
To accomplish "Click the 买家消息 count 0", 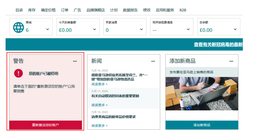I will click(107, 30).
